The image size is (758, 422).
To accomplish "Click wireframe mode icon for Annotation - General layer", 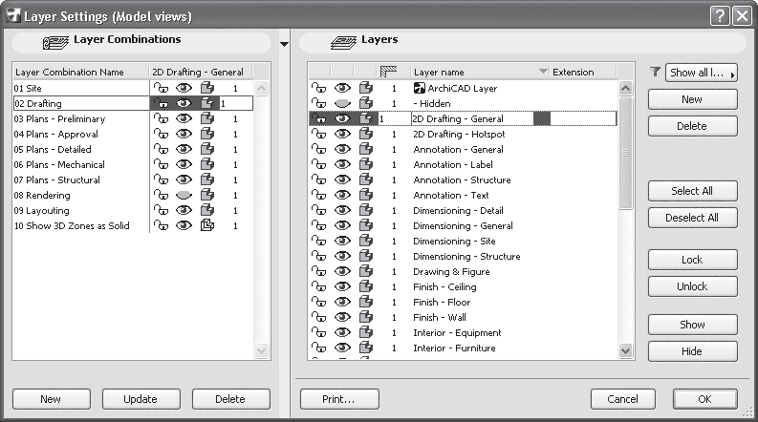I will pyautogui.click(x=365, y=149).
